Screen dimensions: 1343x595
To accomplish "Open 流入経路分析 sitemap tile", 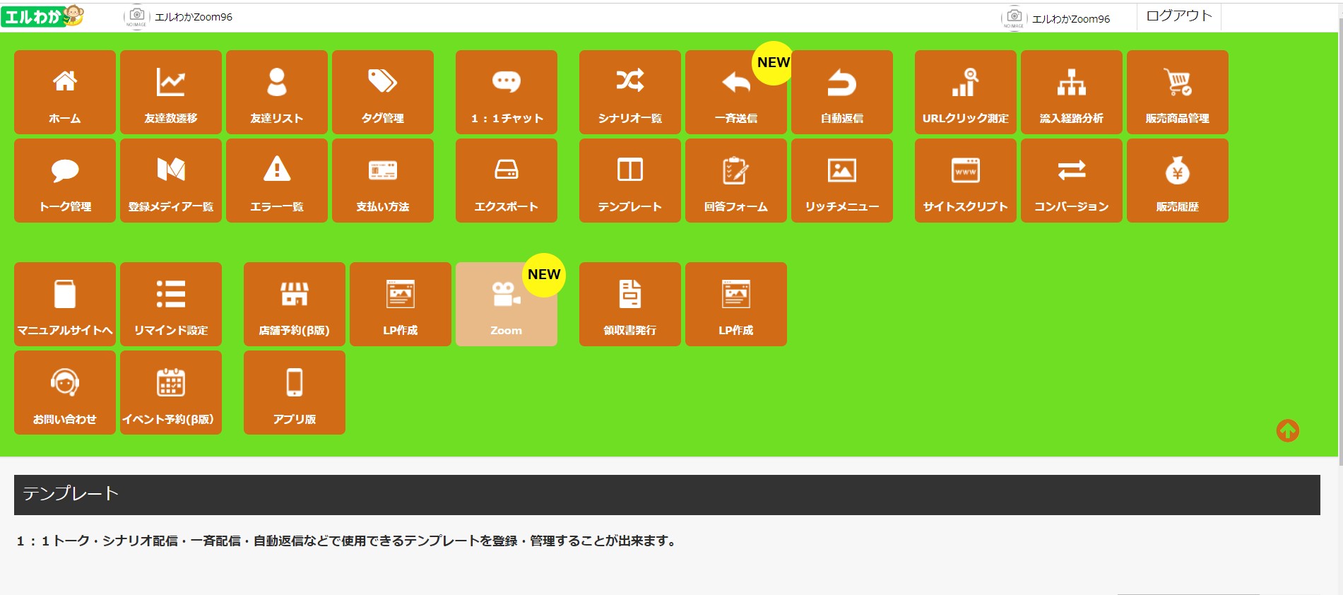I will (x=1072, y=92).
